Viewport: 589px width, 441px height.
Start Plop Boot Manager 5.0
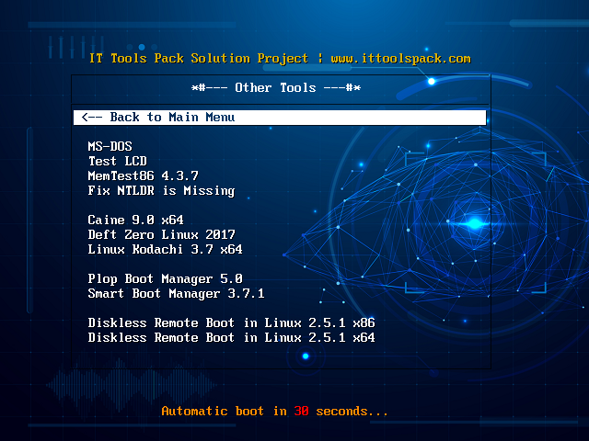click(166, 279)
